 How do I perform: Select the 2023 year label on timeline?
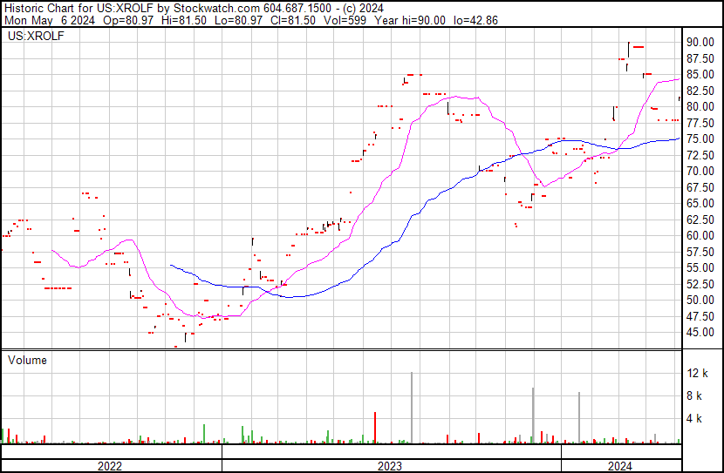pos(389,466)
